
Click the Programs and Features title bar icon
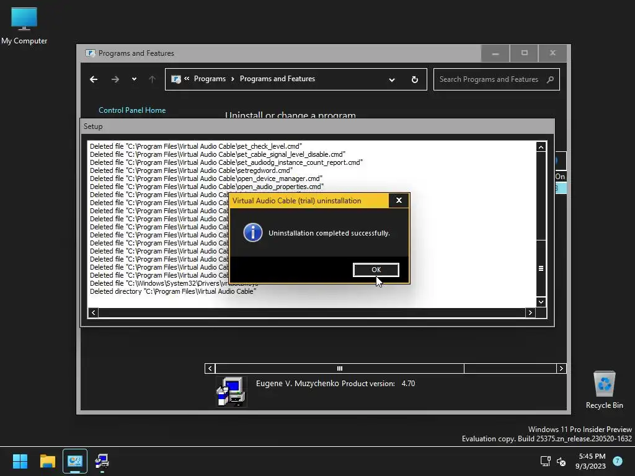pyautogui.click(x=90, y=53)
